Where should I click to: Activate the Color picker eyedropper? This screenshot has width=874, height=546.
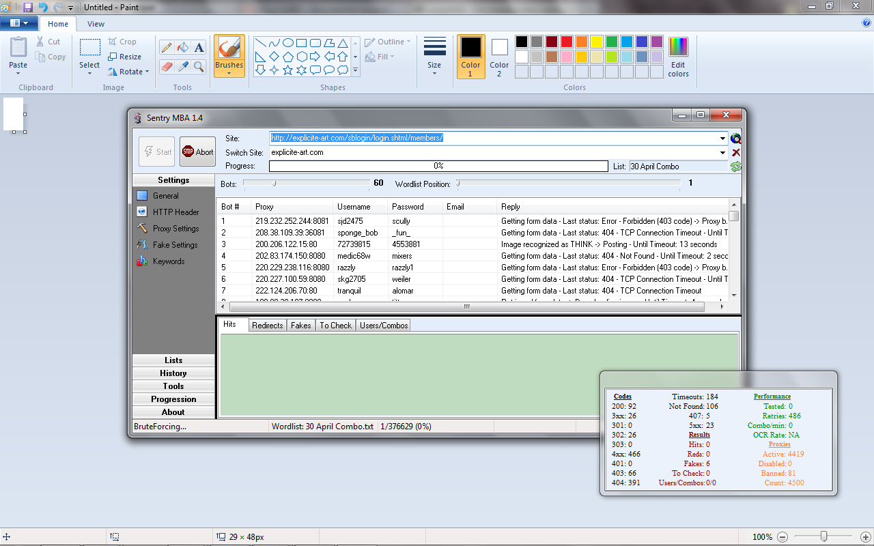182,66
